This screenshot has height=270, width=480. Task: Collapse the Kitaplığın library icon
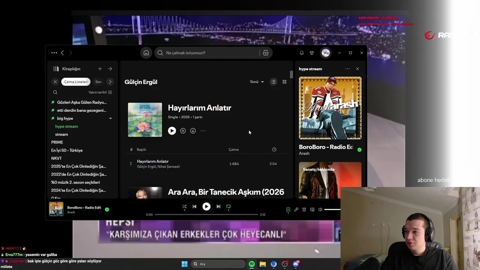56,69
